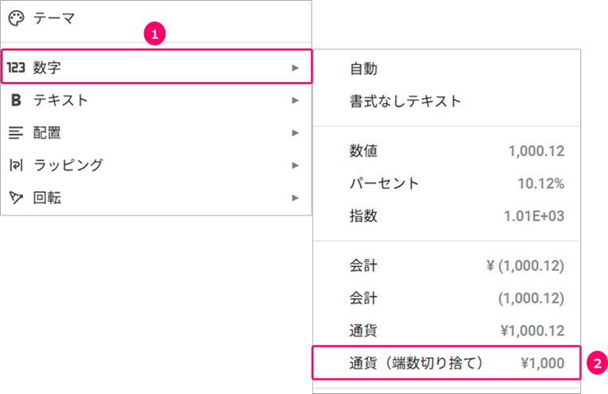Select 自動 number format

[x=446, y=69]
